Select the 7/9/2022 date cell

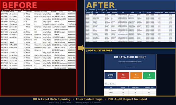(71, 40)
